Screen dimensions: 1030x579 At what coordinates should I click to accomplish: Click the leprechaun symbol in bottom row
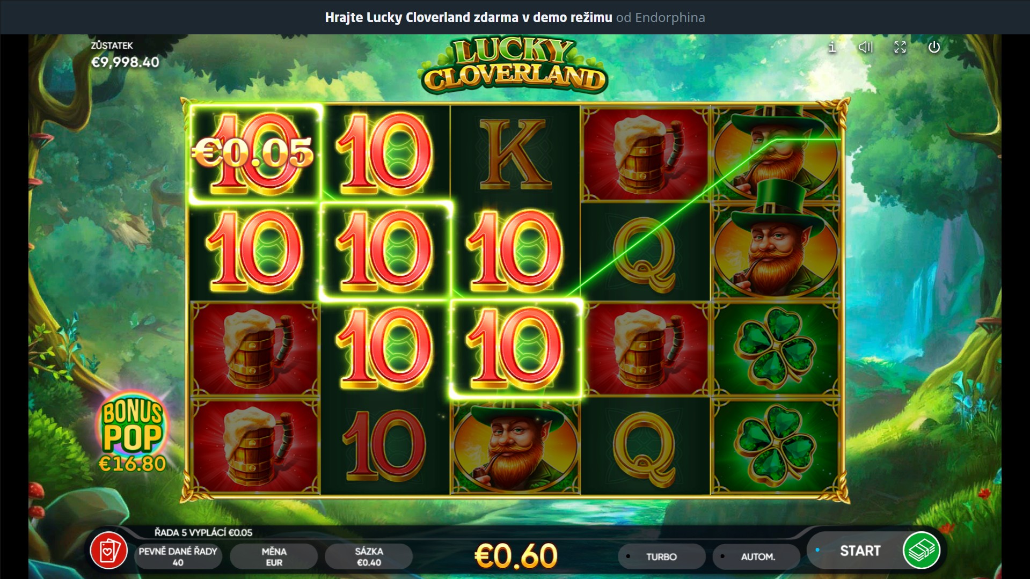pyautogui.click(x=515, y=446)
